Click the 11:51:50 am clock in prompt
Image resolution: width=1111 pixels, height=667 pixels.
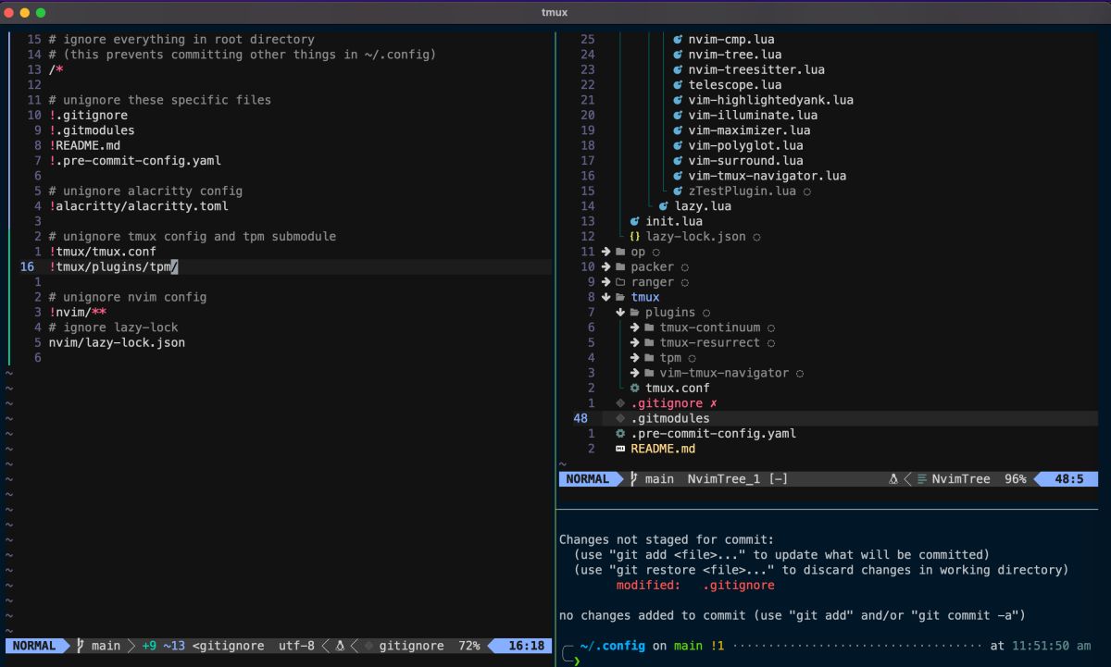(x=1051, y=646)
